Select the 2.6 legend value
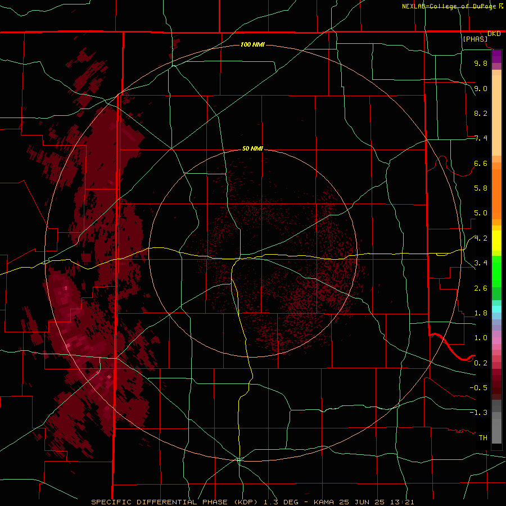506x506 pixels. [x=481, y=288]
